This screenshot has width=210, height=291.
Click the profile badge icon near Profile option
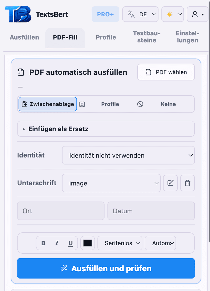click(x=82, y=104)
